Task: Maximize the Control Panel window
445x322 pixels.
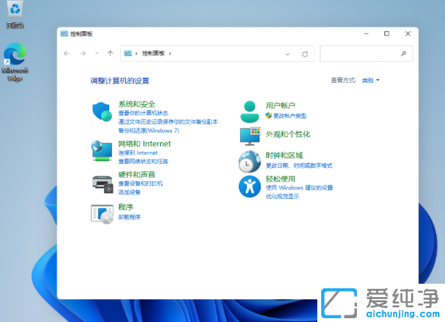Action: (386, 33)
